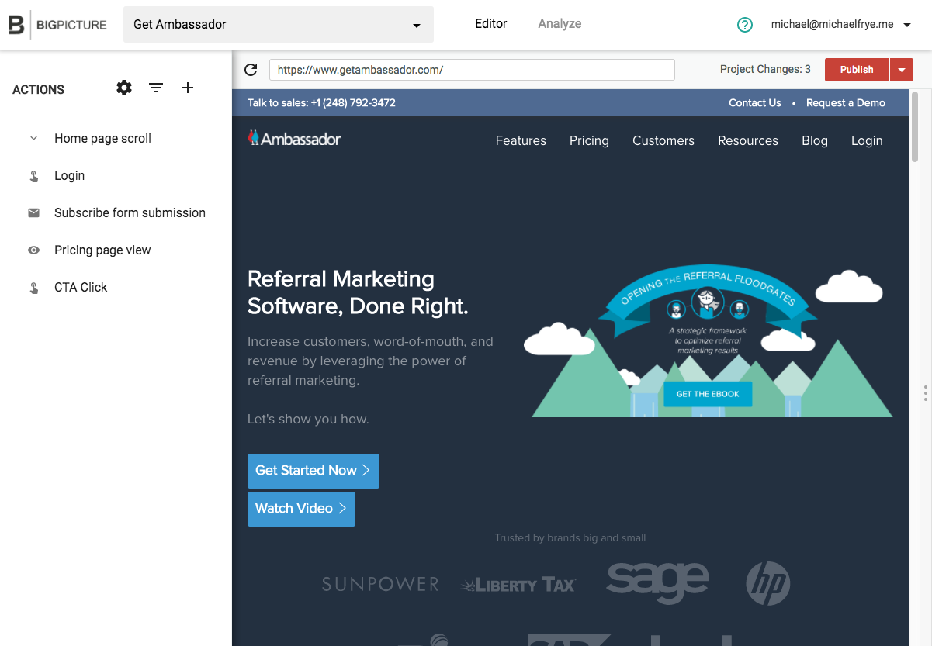Open Resources in Ambassador nav
The width and height of the screenshot is (932, 646).
click(748, 140)
